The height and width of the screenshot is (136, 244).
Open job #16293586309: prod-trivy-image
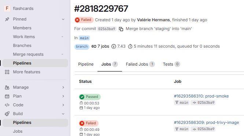[x=207, y=122]
